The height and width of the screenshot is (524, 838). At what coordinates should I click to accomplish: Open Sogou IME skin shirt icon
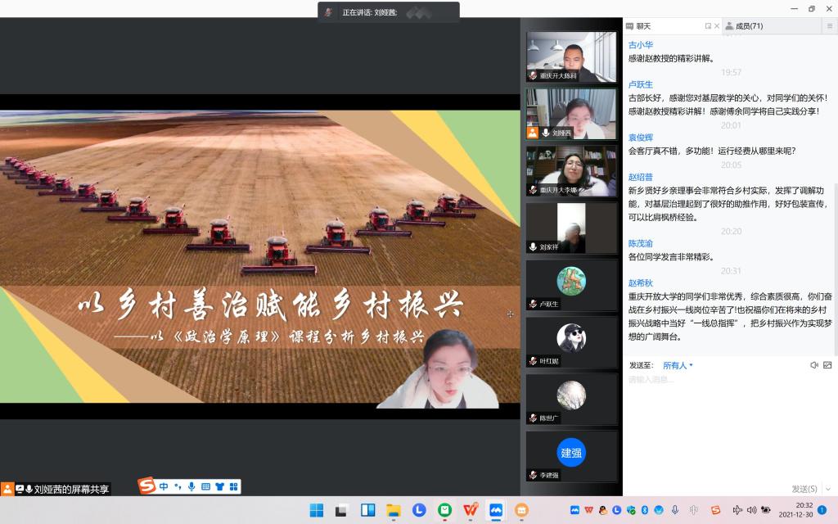click(x=219, y=487)
